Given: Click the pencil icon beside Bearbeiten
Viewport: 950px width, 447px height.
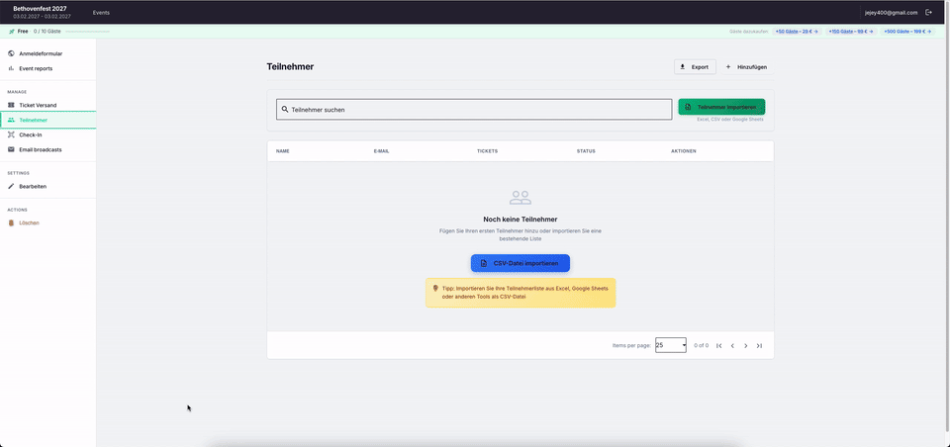Looking at the screenshot, I should point(11,186).
